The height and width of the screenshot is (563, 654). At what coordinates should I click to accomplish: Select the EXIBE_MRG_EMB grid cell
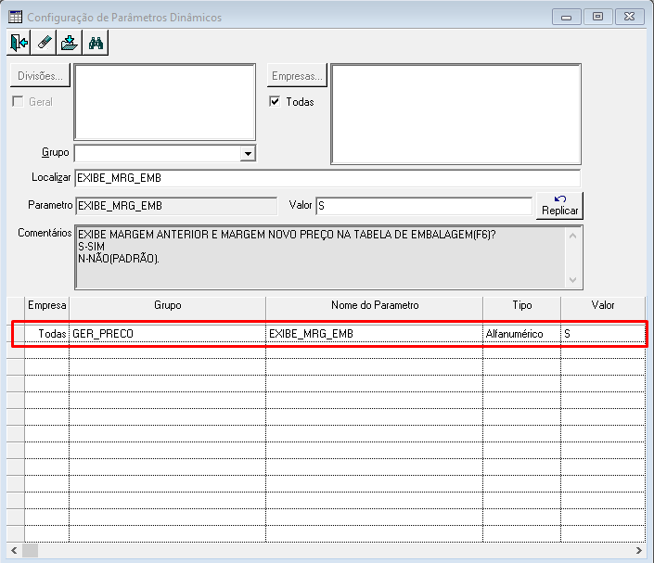[374, 334]
